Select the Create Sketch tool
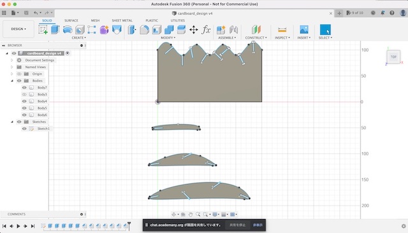 [43, 30]
